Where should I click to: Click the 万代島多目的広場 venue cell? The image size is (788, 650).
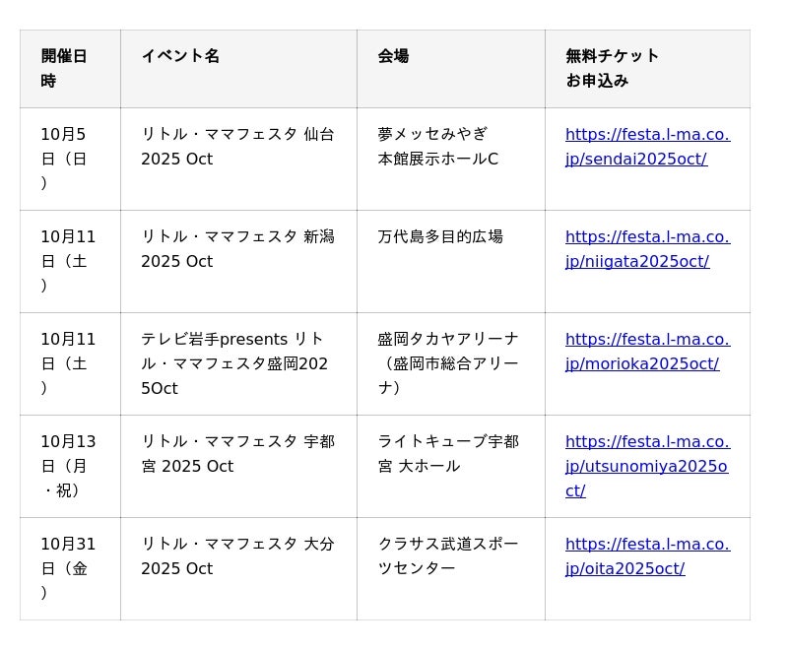click(440, 236)
